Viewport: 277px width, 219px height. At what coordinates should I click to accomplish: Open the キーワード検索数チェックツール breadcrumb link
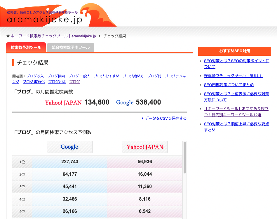tap(53, 36)
